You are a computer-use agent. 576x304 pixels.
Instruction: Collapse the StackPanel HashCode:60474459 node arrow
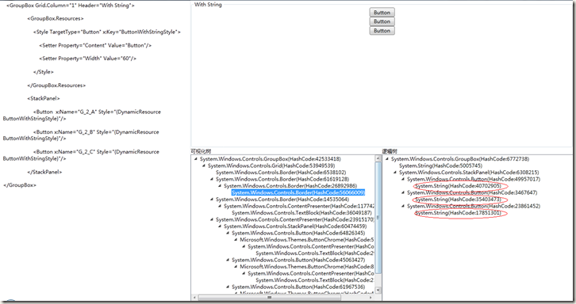click(220, 226)
